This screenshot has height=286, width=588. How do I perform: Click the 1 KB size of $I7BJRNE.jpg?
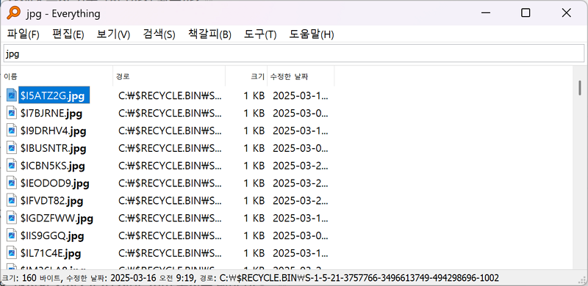[254, 113]
